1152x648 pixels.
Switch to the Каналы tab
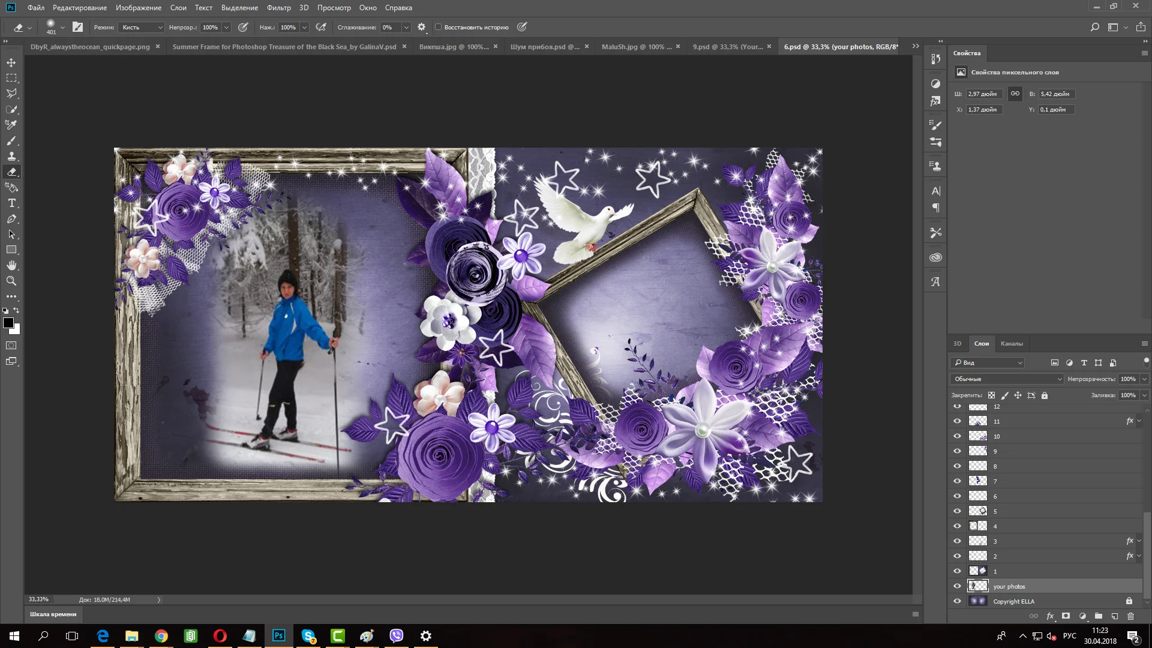point(1012,343)
